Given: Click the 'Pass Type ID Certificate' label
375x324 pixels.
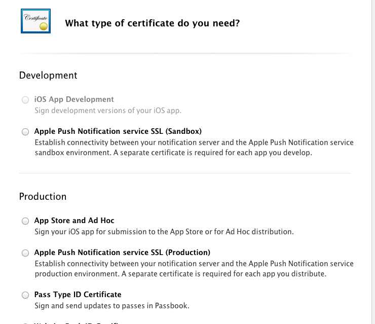Looking at the screenshot, I should click(78, 295).
